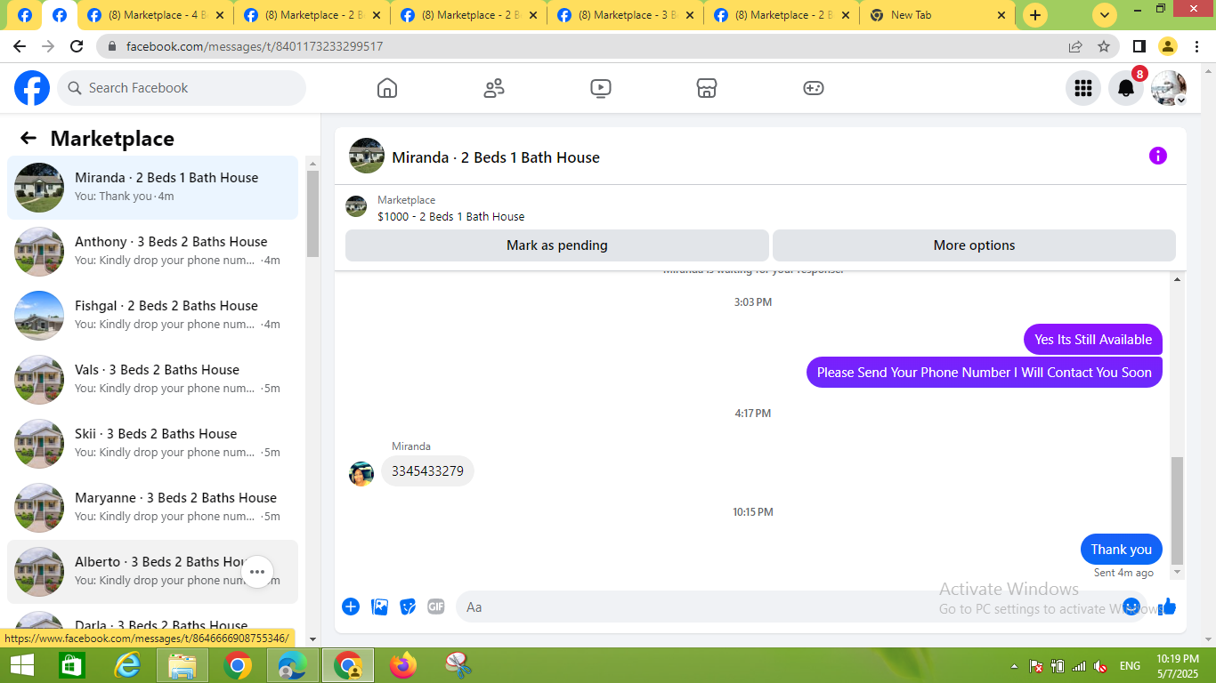Screen dimensions: 1216x683
Task: Open the Watch video icon
Action: (601, 88)
